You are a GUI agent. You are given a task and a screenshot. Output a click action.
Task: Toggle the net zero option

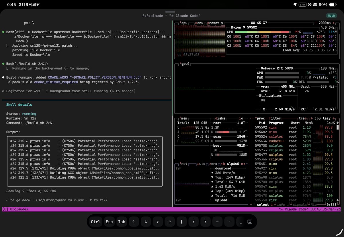coord(213,164)
